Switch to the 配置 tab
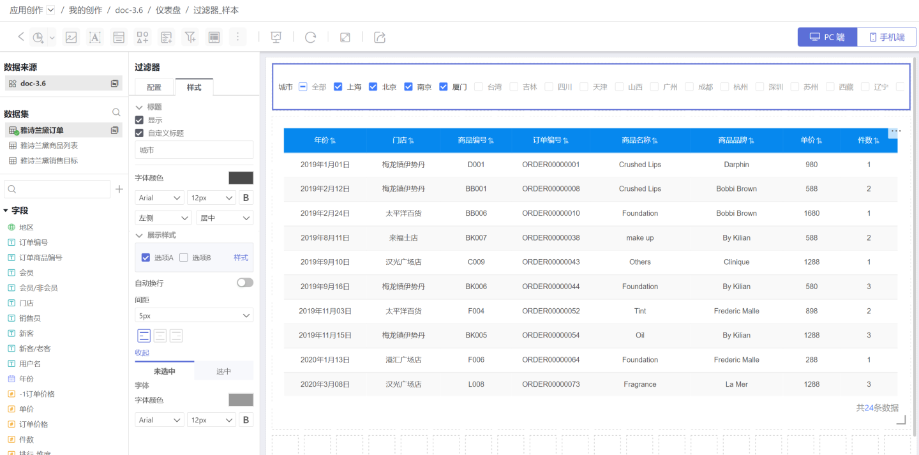919x455 pixels. pyautogui.click(x=154, y=87)
